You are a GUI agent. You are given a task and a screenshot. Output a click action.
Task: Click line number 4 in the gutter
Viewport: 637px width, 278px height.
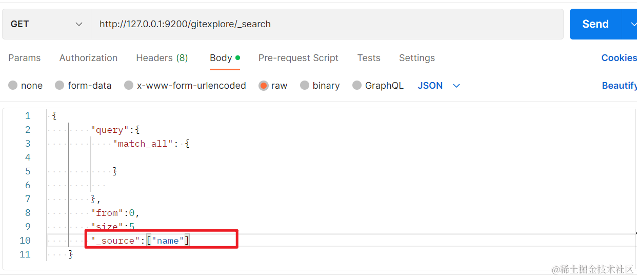point(28,157)
